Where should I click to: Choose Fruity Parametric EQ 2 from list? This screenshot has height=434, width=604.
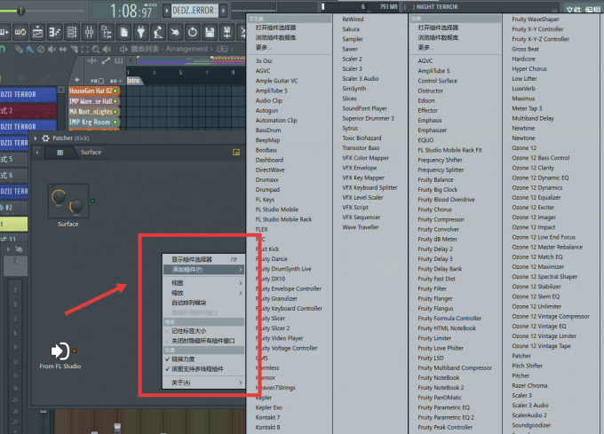coord(446,417)
